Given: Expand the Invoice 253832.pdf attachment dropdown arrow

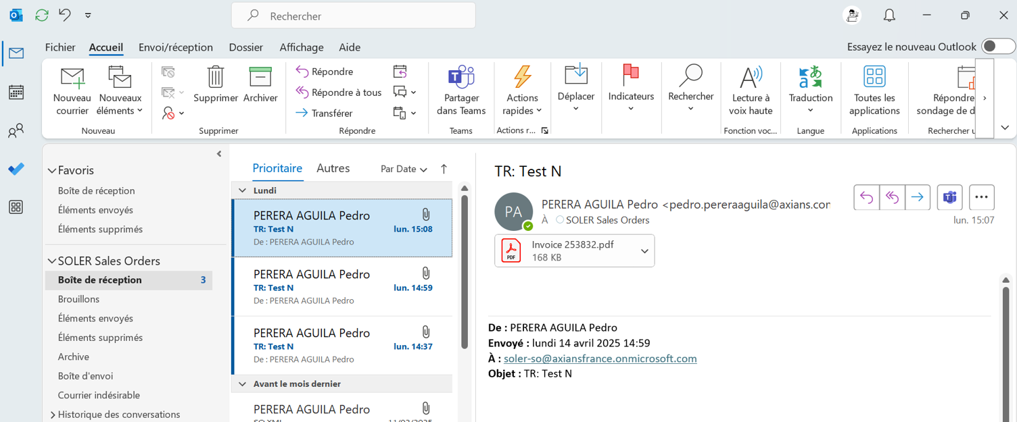Looking at the screenshot, I should click(x=644, y=251).
